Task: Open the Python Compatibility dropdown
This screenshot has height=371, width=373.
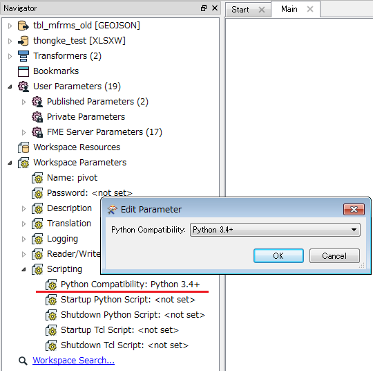Action: 275,230
